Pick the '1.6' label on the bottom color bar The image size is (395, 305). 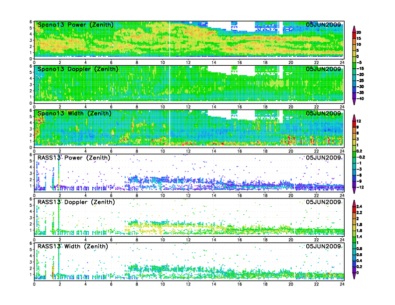[359, 231]
